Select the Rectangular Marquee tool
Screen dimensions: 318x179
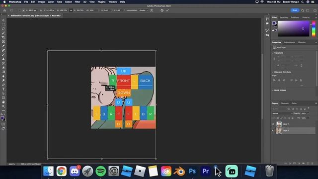[x=3, y=24]
